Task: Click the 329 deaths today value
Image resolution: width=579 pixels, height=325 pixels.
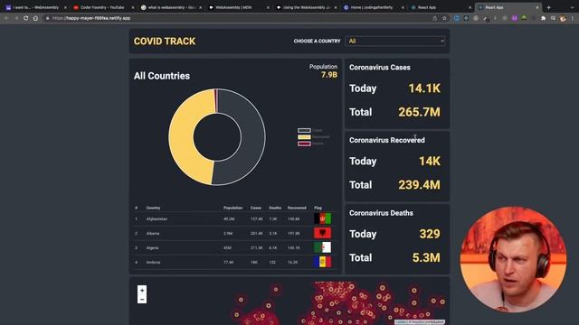Action: tap(430, 234)
